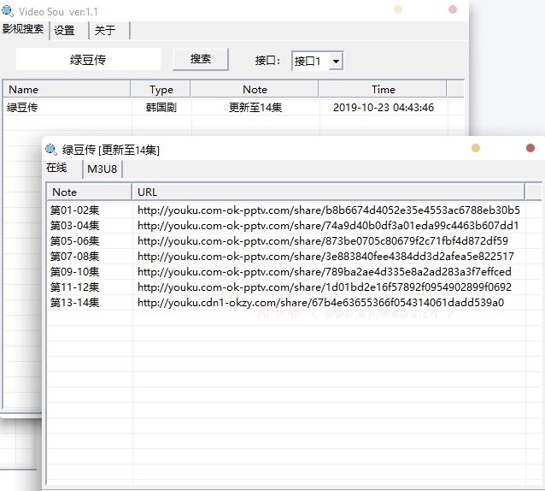Minimize the 绿豆传 detail window with yellow dot
Viewport: 545px width, 491px height.
coord(476,148)
